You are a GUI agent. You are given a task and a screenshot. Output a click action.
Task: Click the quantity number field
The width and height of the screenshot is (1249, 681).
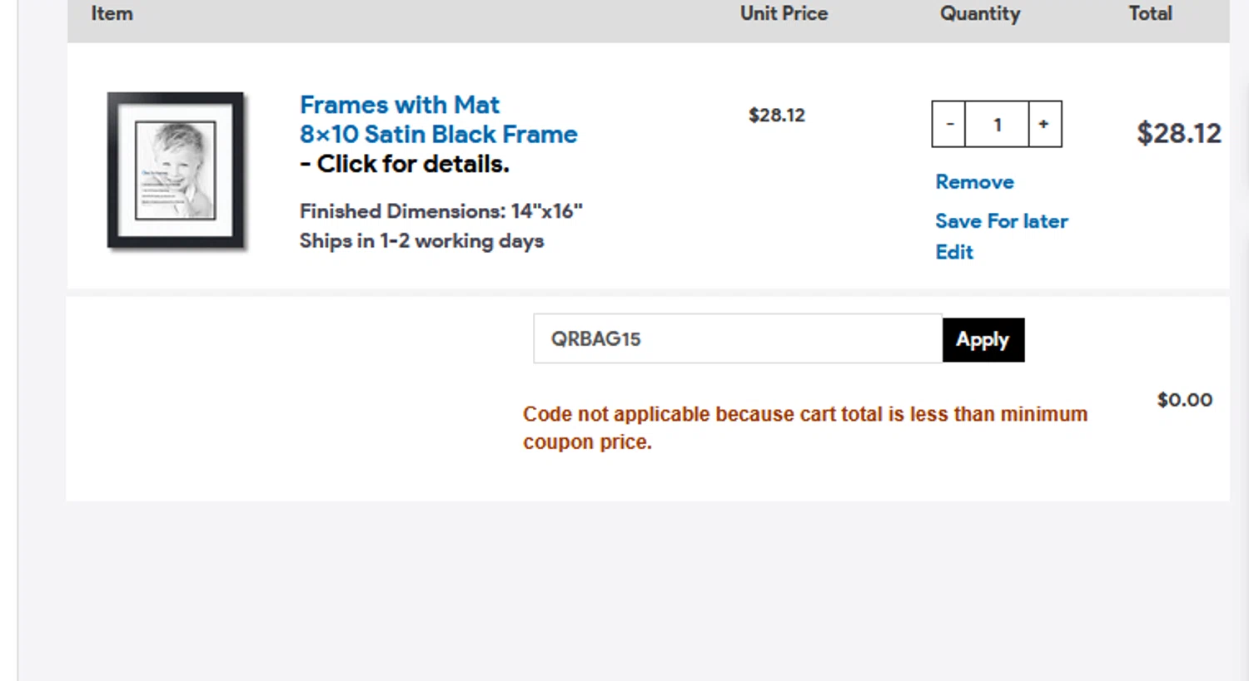tap(997, 125)
